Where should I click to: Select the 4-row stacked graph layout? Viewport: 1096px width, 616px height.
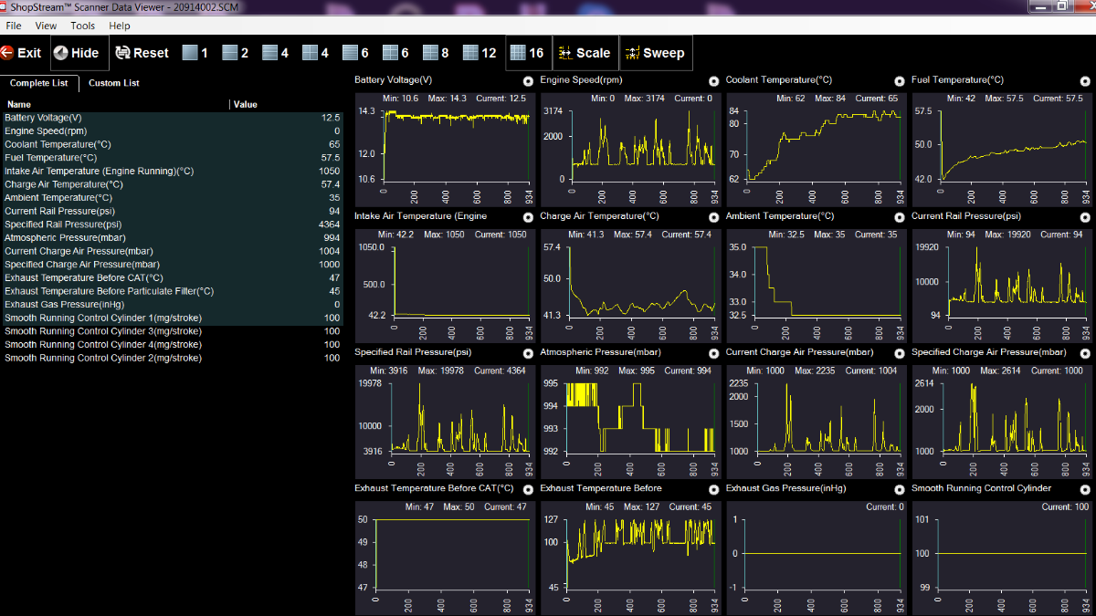275,53
